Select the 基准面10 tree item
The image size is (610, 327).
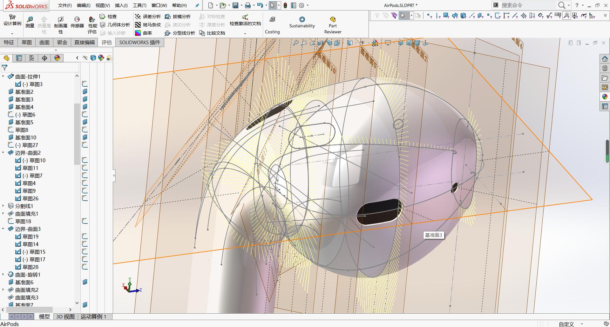(x=22, y=137)
